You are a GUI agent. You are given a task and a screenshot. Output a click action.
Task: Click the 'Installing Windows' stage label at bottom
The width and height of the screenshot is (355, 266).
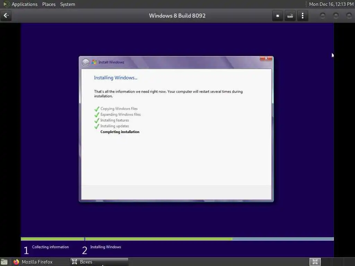tap(105, 247)
